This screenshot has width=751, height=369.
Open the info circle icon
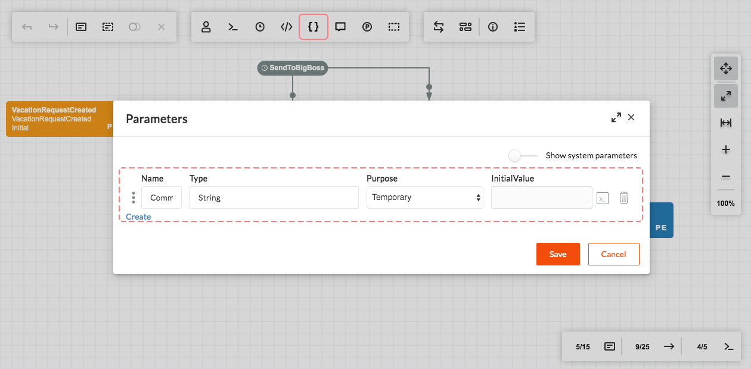[x=493, y=27]
